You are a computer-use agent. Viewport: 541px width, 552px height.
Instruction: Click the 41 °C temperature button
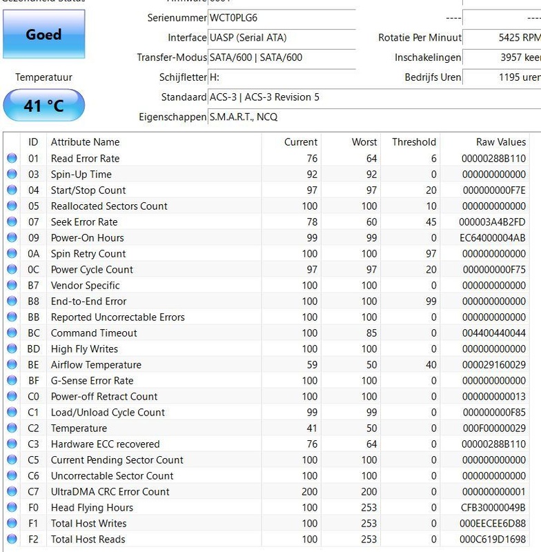(x=43, y=106)
